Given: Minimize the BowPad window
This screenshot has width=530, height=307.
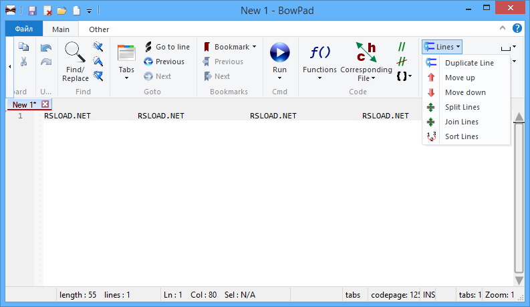Looking at the screenshot, I should [x=469, y=9].
